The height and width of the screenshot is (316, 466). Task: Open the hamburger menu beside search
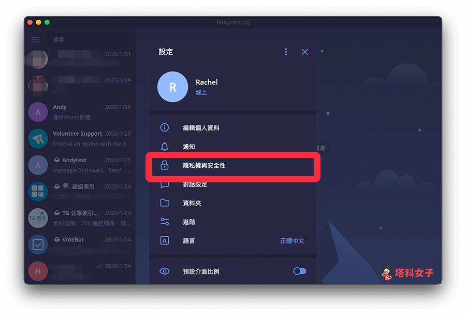tap(35, 40)
